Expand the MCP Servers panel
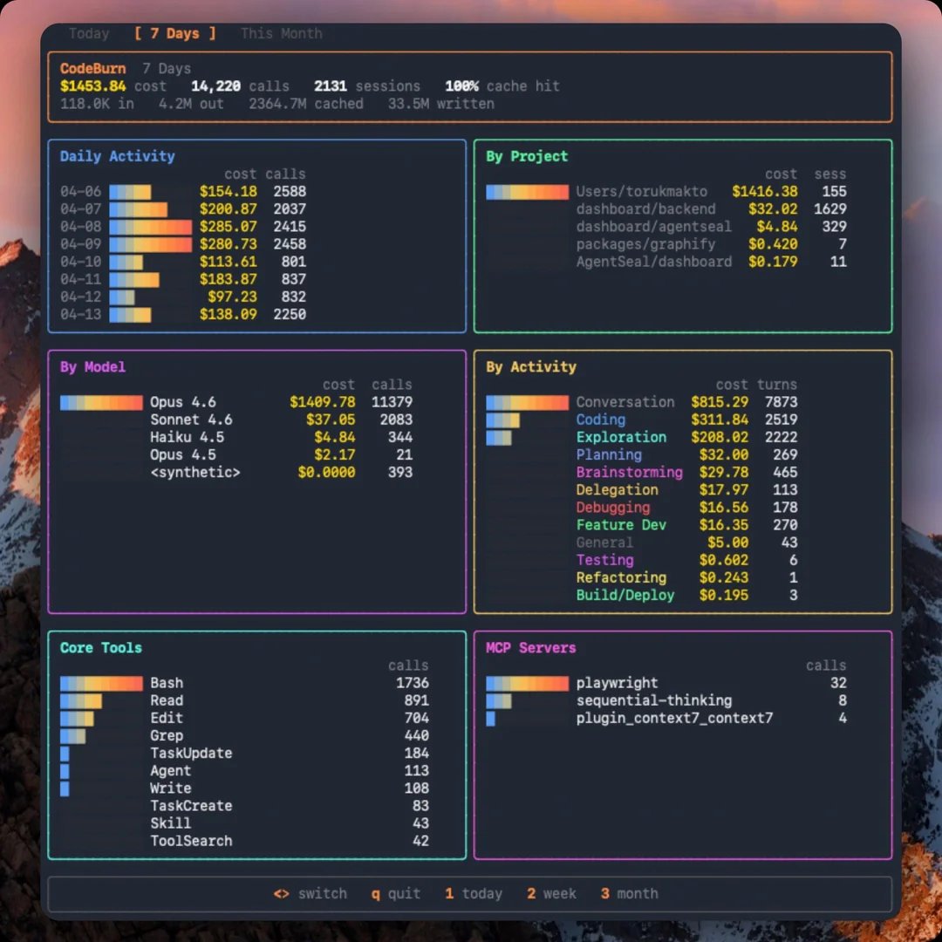Viewport: 942px width, 942px height. click(x=530, y=648)
